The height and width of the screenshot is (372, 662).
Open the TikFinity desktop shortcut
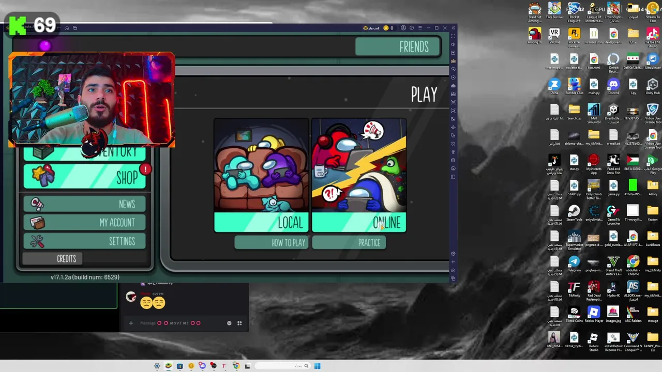pyautogui.click(x=574, y=290)
